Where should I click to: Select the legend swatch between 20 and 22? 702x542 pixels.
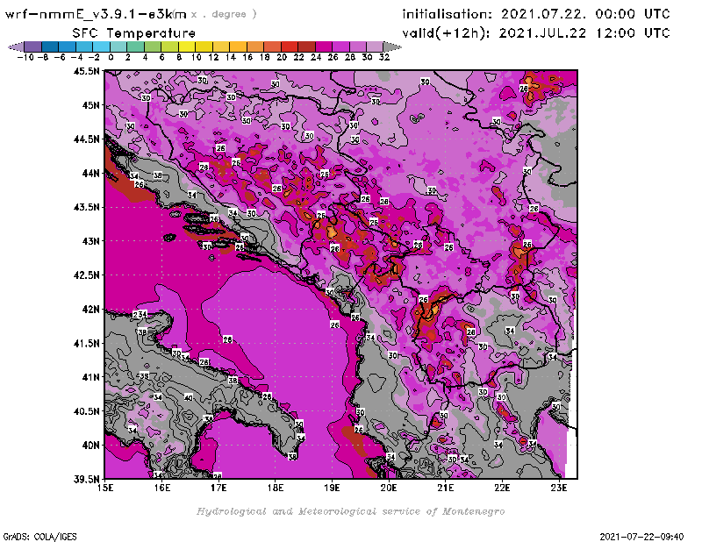290,46
